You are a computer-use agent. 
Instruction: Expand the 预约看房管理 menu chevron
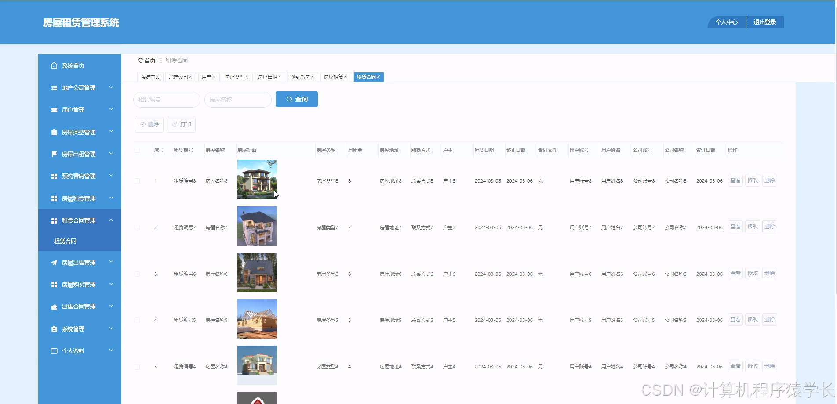(111, 176)
